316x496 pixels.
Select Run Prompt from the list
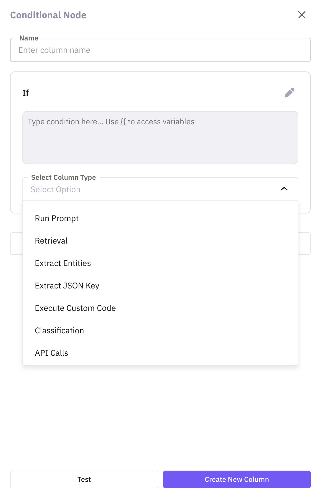click(57, 218)
